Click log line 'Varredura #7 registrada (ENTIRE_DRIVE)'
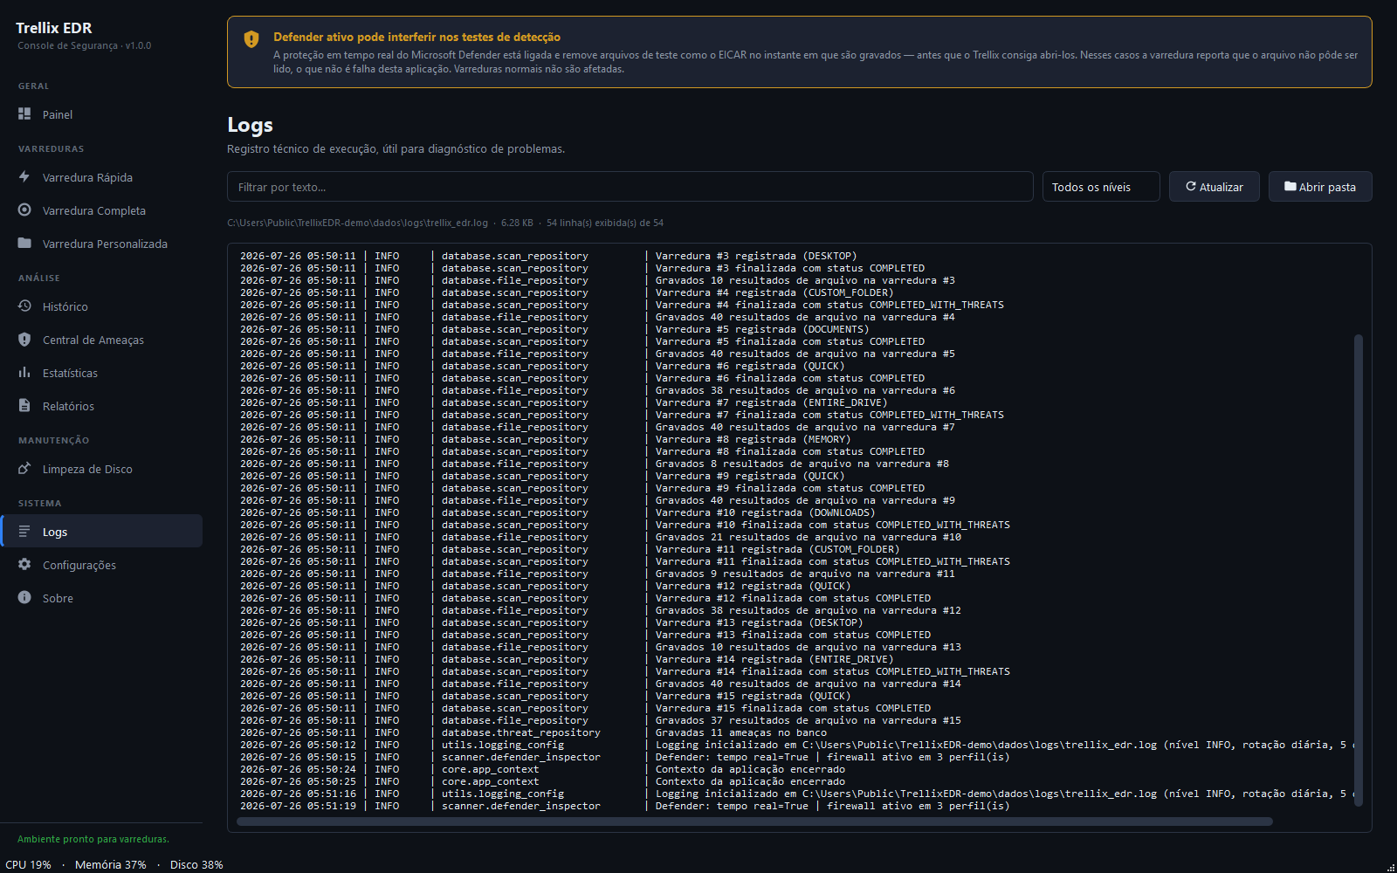 pyautogui.click(x=772, y=402)
